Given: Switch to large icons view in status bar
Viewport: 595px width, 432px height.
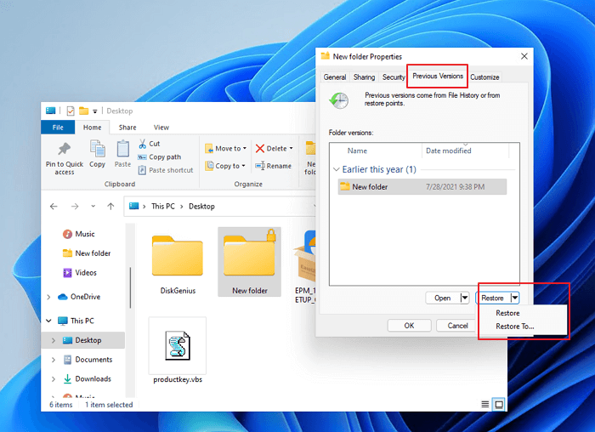Looking at the screenshot, I should pyautogui.click(x=499, y=404).
